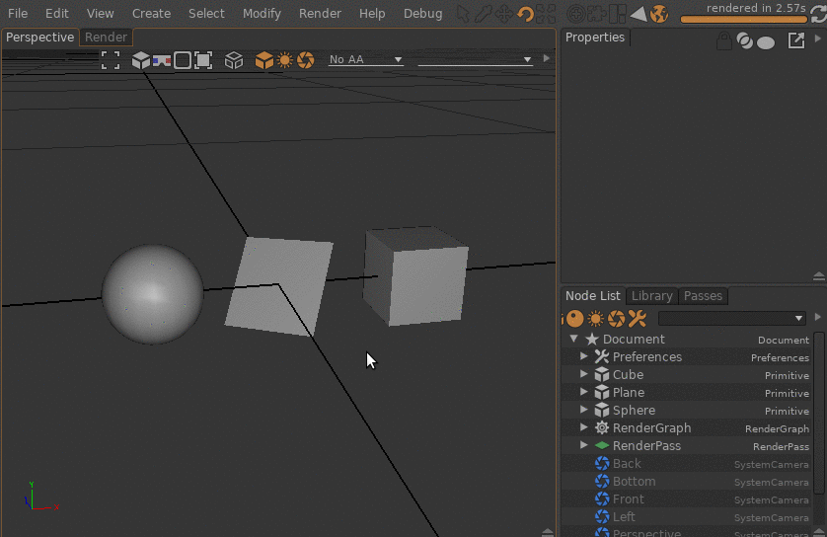The height and width of the screenshot is (537, 827).
Task: Click the pop-out icon in Properties panel
Action: pos(795,41)
